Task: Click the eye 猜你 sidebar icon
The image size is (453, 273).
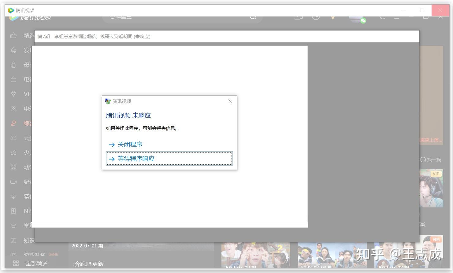Action: pyautogui.click(x=13, y=196)
